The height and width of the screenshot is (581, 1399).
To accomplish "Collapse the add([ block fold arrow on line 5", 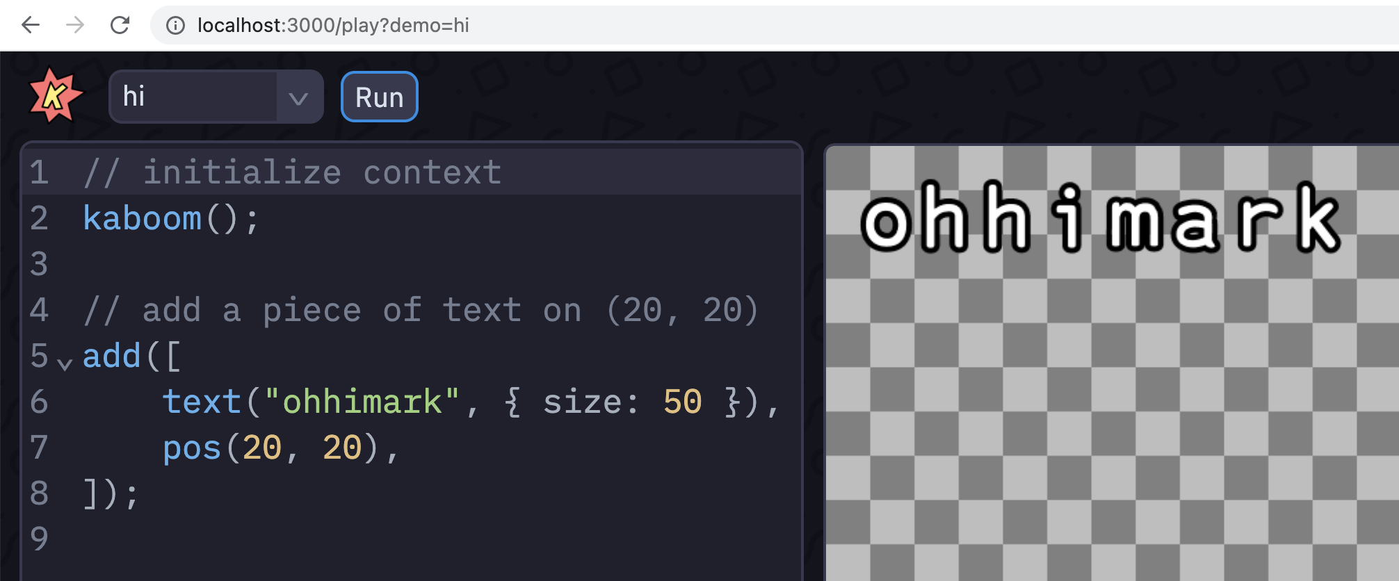I will (x=65, y=363).
